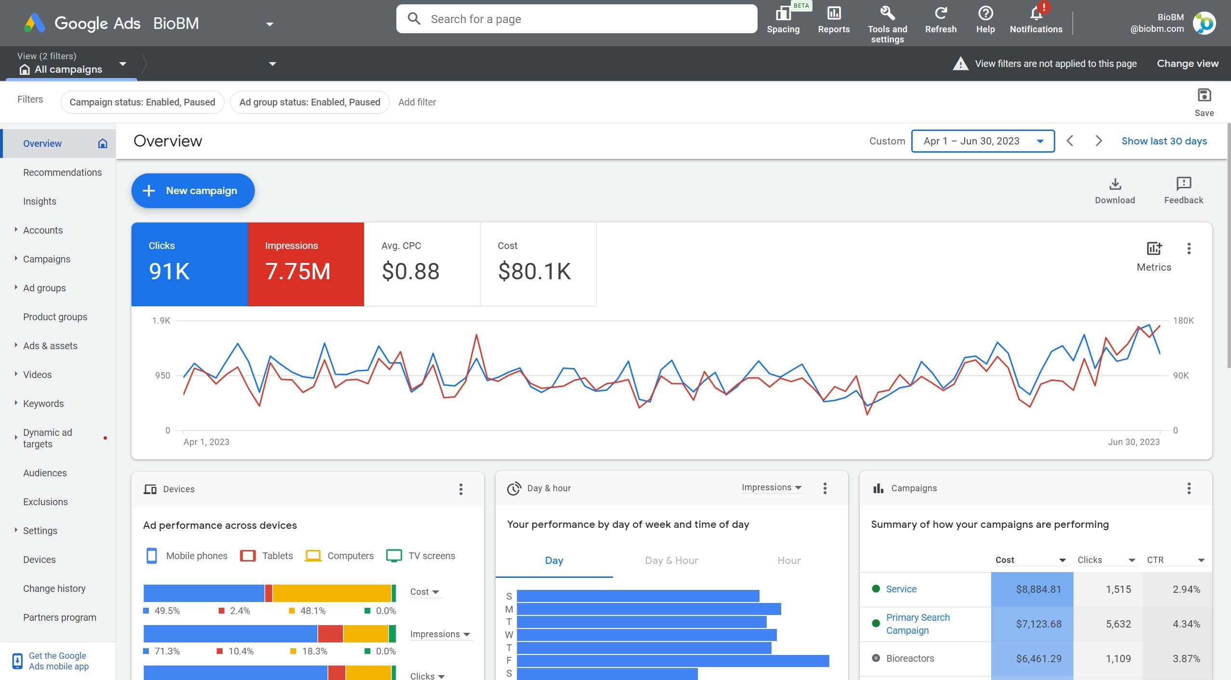Screen dimensions: 1231x680
Task: Open the devices Cost metric dropdown
Action: [x=424, y=592]
